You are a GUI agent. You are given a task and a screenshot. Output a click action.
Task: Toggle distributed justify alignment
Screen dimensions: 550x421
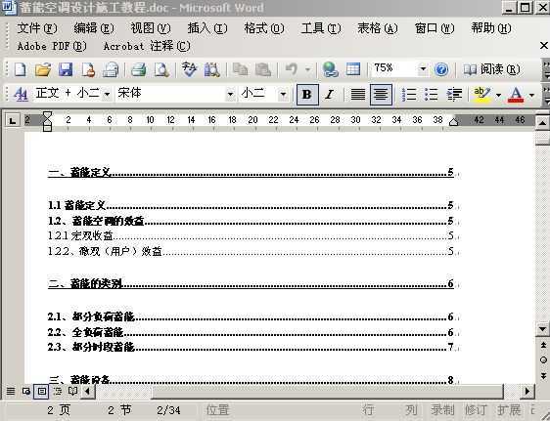[x=358, y=94]
